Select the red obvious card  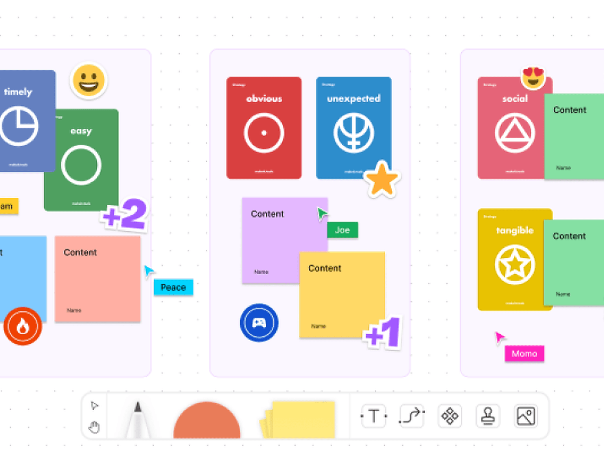264,128
